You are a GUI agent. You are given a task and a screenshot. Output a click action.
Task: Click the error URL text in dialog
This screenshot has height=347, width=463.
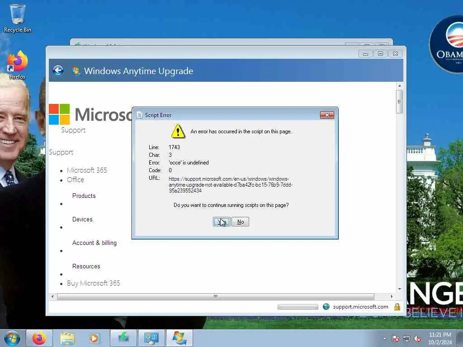coord(231,185)
